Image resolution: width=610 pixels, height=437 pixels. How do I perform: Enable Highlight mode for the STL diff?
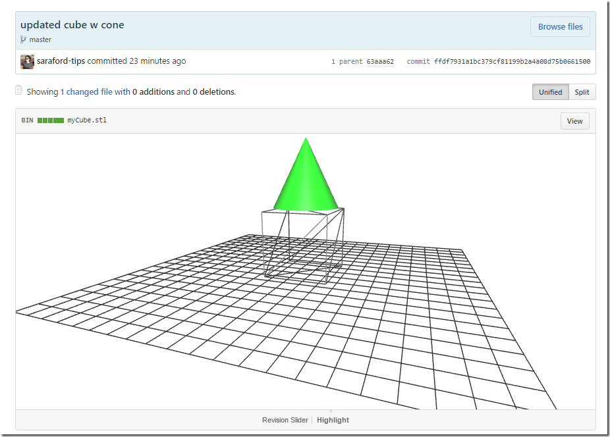(x=333, y=419)
